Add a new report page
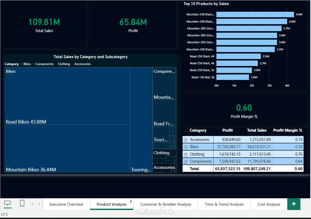Screen dimensions: 311x219 [x=294, y=204]
